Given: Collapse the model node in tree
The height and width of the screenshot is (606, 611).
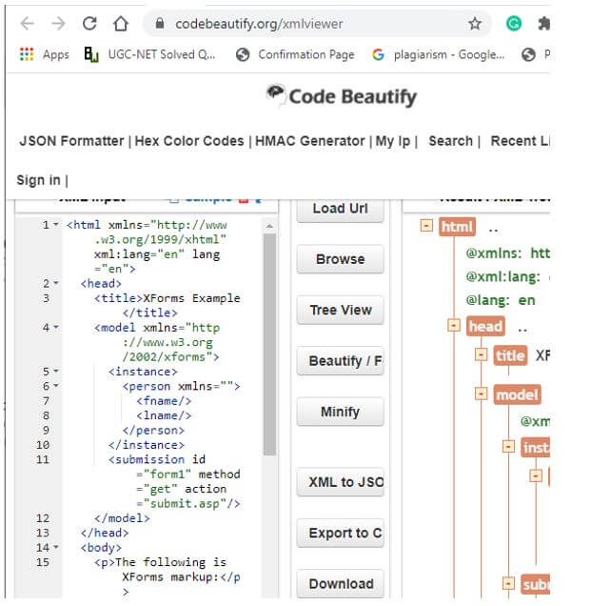Looking at the screenshot, I should tap(482, 394).
